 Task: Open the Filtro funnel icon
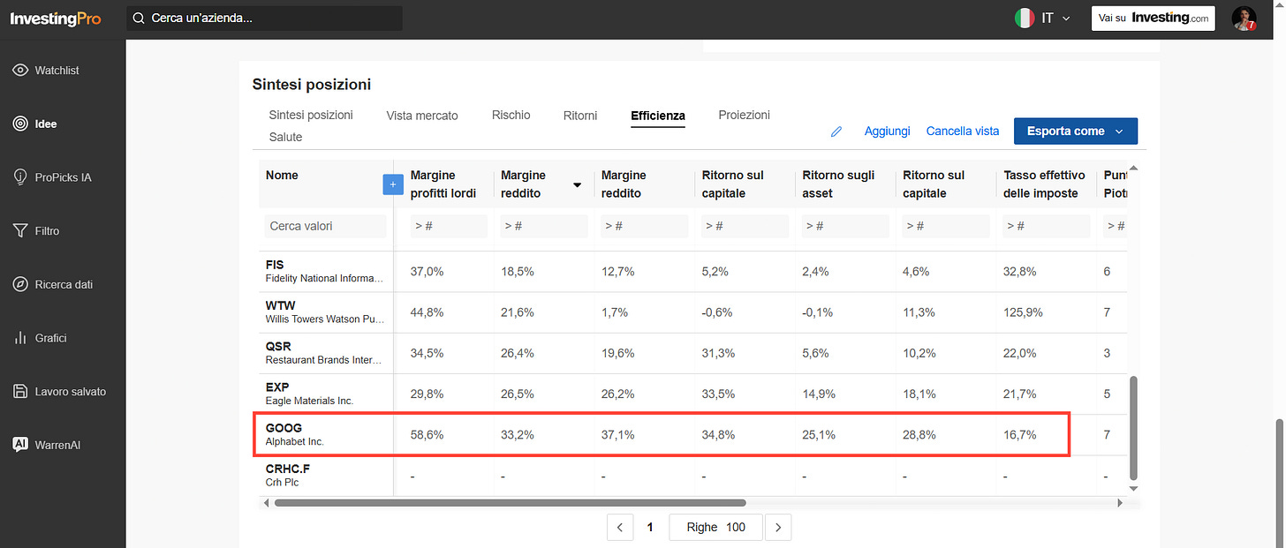pos(20,230)
